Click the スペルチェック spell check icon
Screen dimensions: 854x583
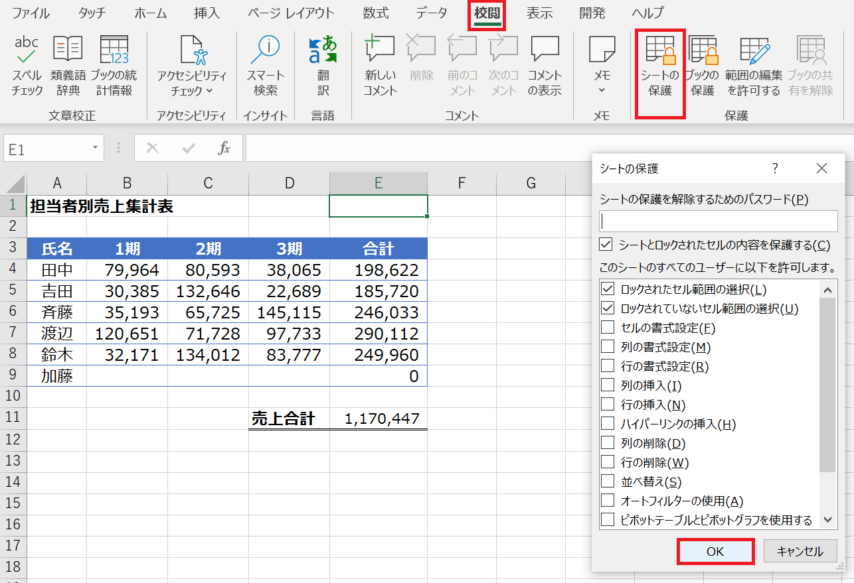27,51
